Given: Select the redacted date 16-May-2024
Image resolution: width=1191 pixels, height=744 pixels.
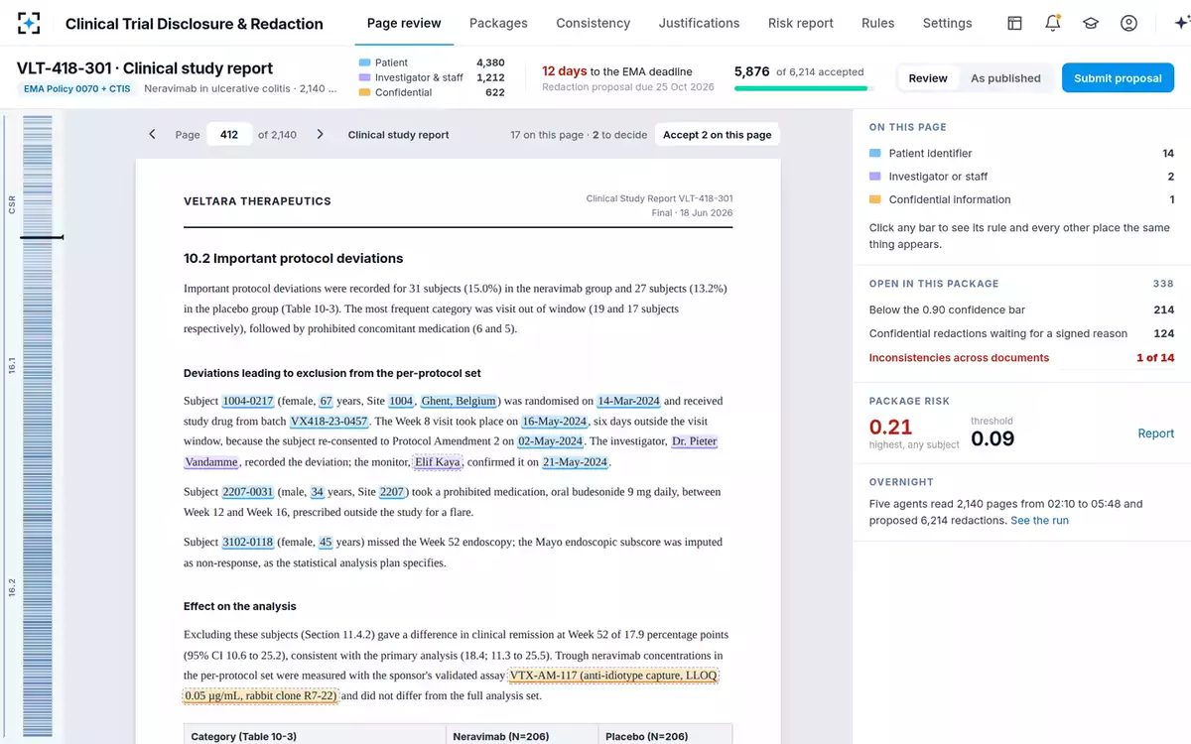Looking at the screenshot, I should pos(555,422).
